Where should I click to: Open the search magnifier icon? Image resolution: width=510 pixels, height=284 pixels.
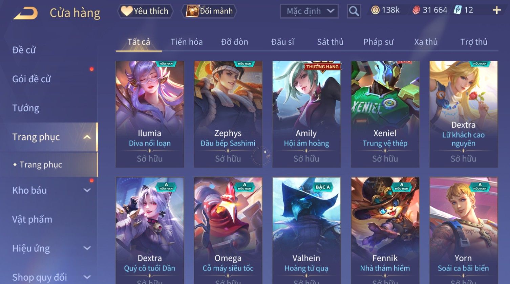pos(354,11)
